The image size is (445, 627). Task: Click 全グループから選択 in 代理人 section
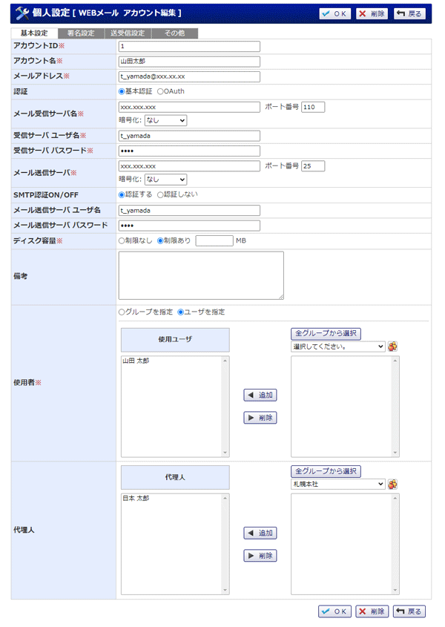tap(326, 471)
